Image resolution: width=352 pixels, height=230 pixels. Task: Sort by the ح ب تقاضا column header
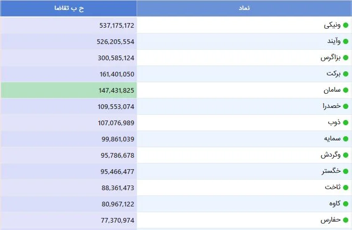(69, 8)
